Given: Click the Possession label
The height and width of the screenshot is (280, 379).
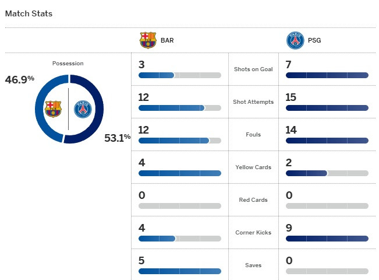Looking at the screenshot, I should tap(68, 63).
